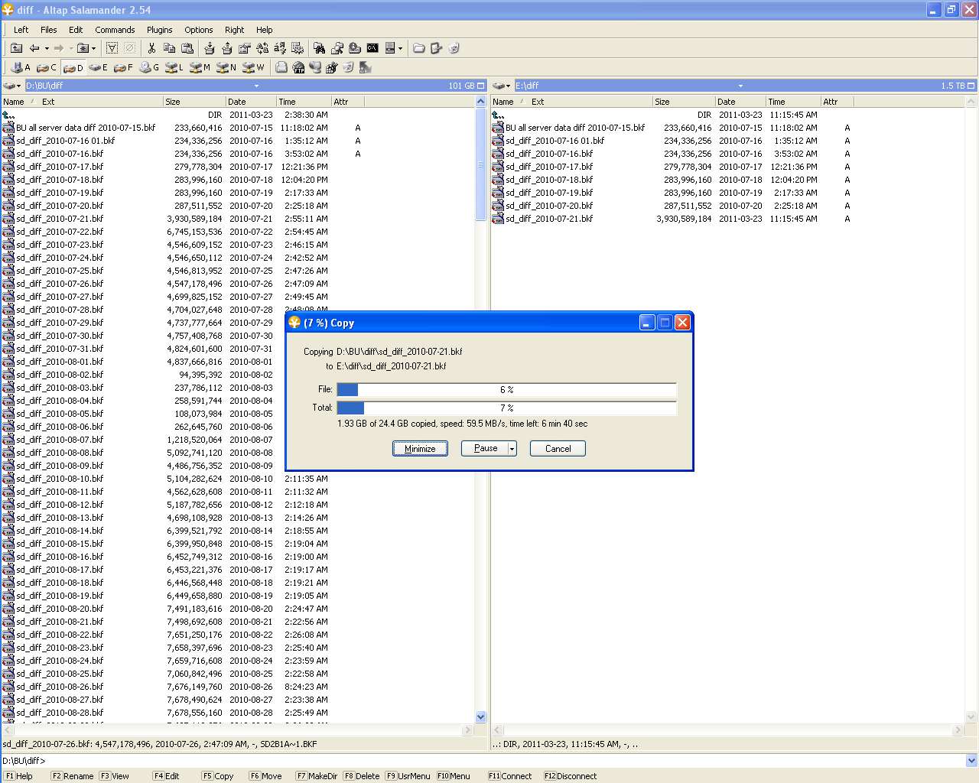Switch to network drive W
979x783 pixels.
(252, 67)
